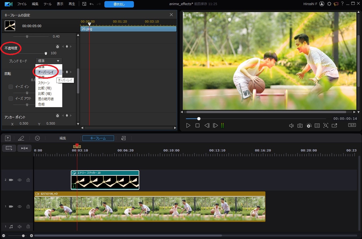Click the add track icon
362x239 pixels.
coord(9,148)
